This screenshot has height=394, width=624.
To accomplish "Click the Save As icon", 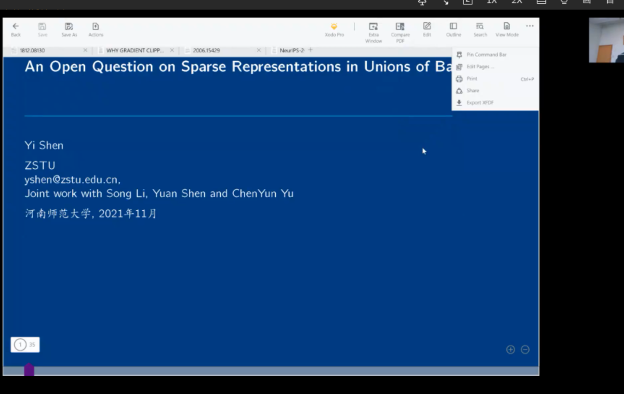I will [x=69, y=27].
